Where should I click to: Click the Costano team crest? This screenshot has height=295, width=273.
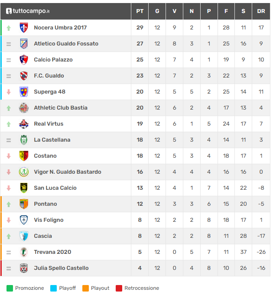click(24, 156)
